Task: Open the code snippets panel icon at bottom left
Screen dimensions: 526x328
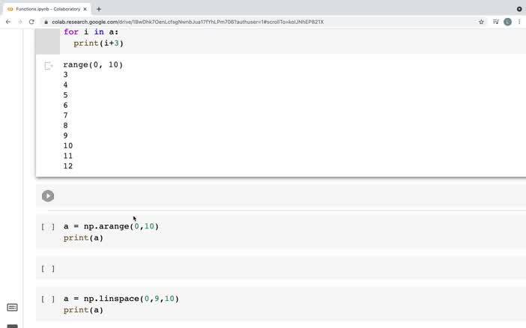Action: click(x=12, y=307)
